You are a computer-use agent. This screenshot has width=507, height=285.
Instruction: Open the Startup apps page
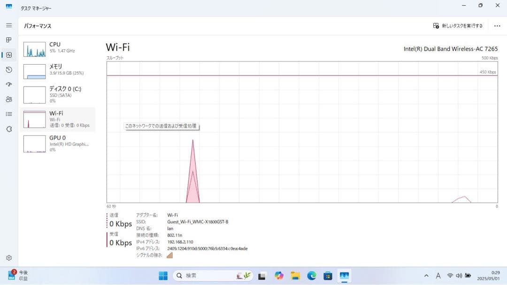coord(8,84)
